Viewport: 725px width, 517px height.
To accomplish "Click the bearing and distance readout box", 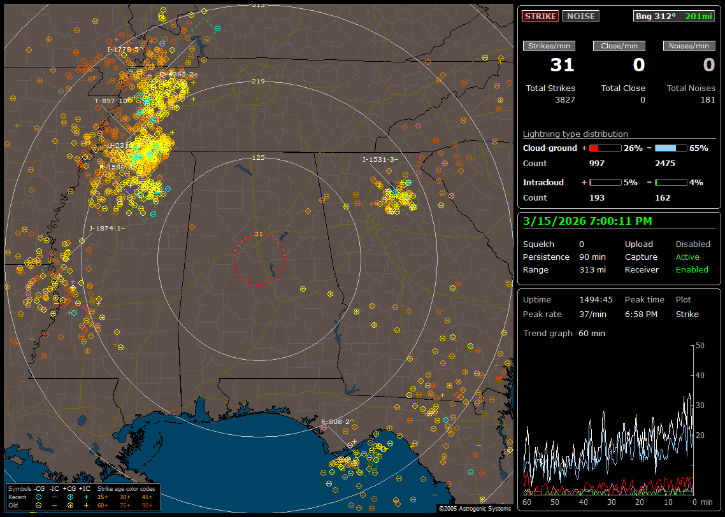I will (x=674, y=16).
